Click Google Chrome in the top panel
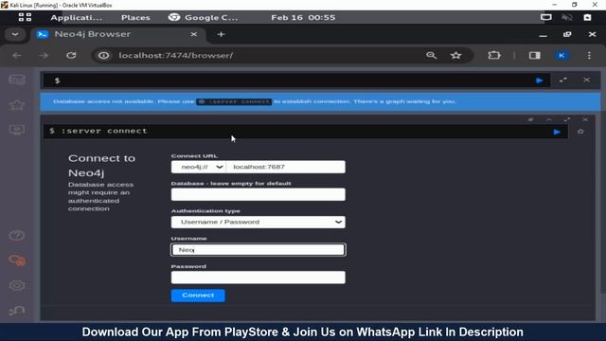The height and width of the screenshot is (341, 606). (204, 17)
